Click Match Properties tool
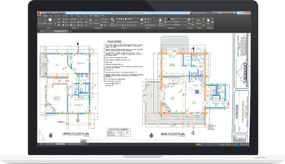Viewport: 285px width, 164px height. (161, 22)
